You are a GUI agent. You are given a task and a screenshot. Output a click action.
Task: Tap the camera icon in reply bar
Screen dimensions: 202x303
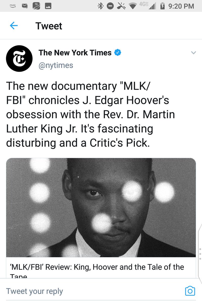[x=190, y=291]
